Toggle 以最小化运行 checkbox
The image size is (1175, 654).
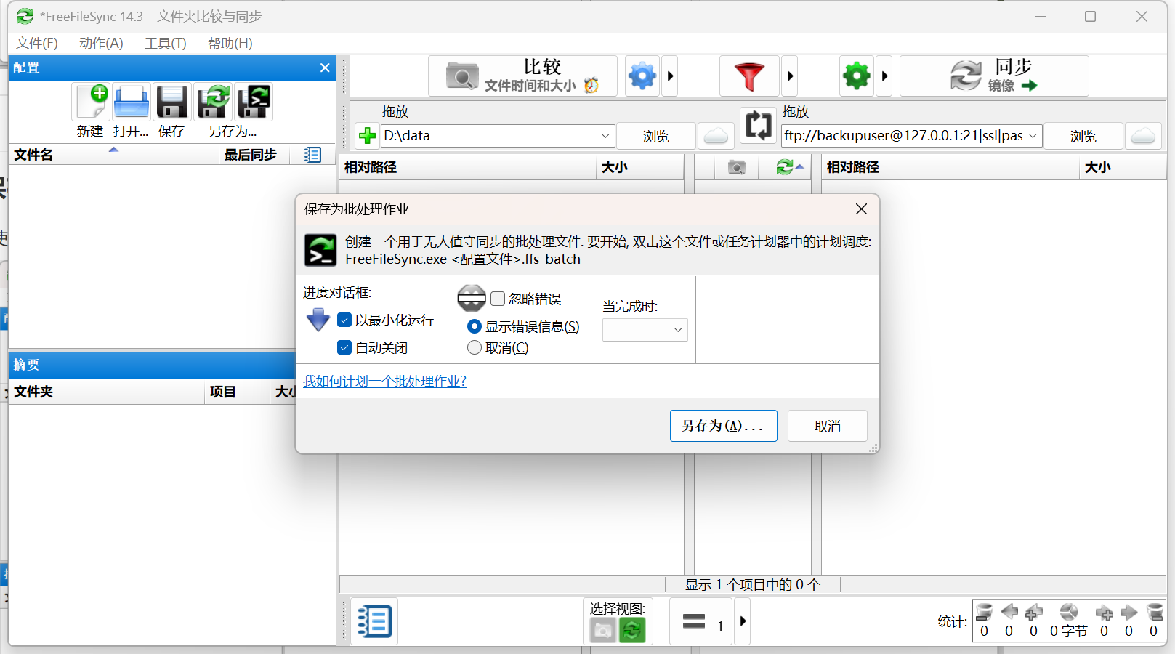pyautogui.click(x=344, y=320)
